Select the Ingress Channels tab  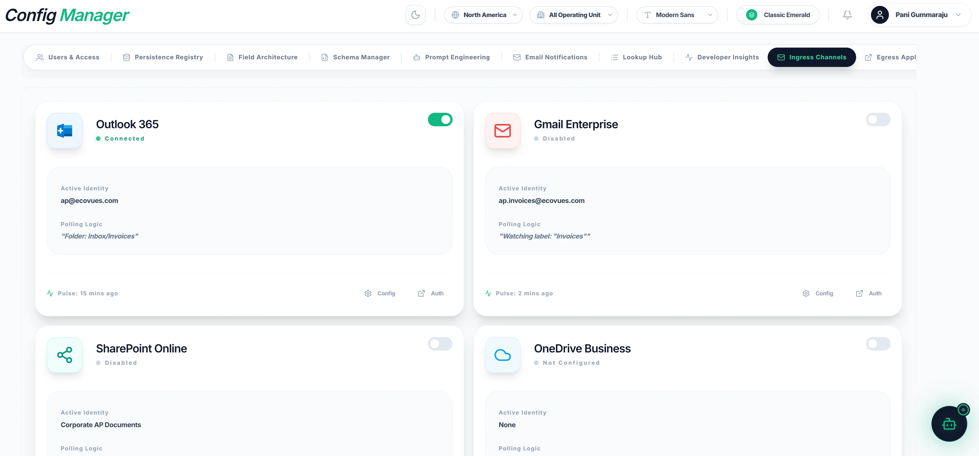[x=812, y=57]
